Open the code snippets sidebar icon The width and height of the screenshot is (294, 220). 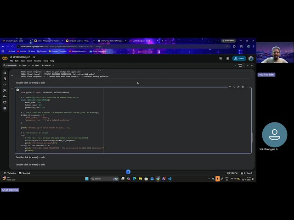(5, 84)
